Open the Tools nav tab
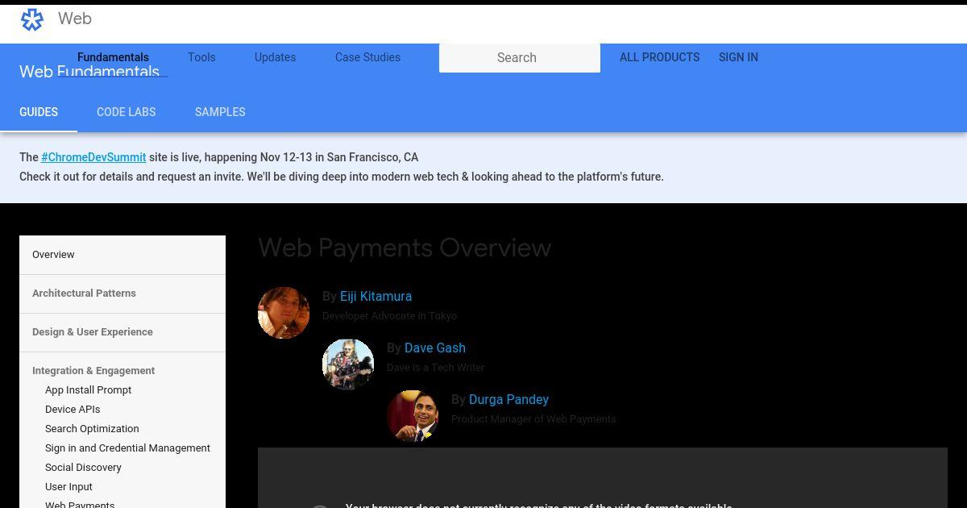 201,57
